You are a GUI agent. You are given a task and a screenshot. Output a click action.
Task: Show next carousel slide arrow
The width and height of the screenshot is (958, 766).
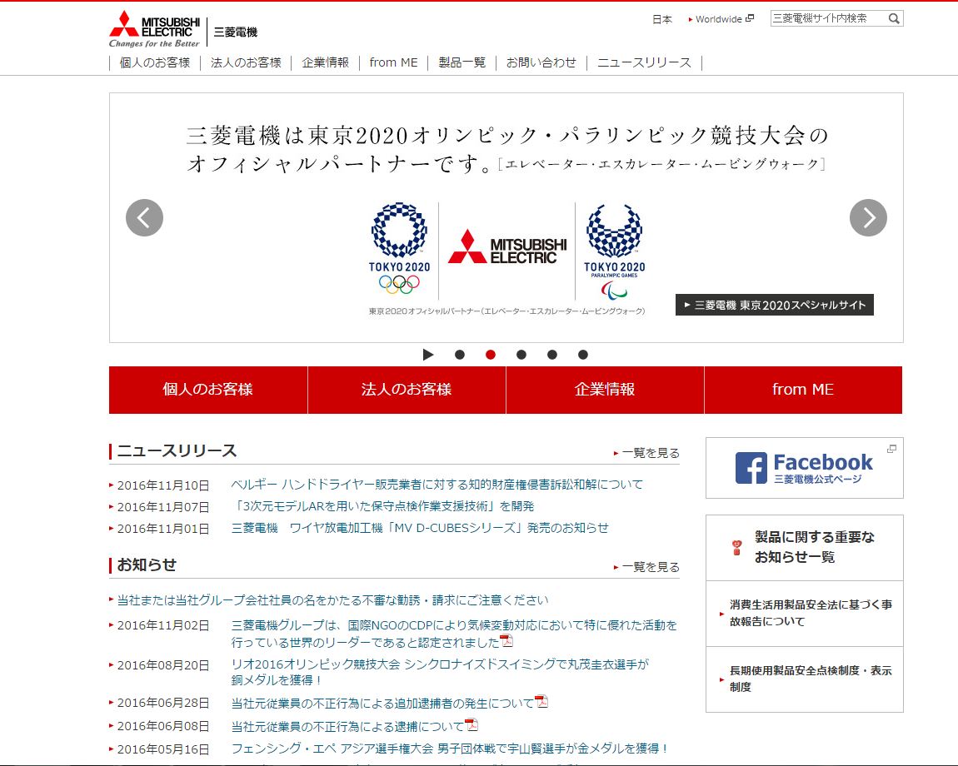[x=868, y=217]
